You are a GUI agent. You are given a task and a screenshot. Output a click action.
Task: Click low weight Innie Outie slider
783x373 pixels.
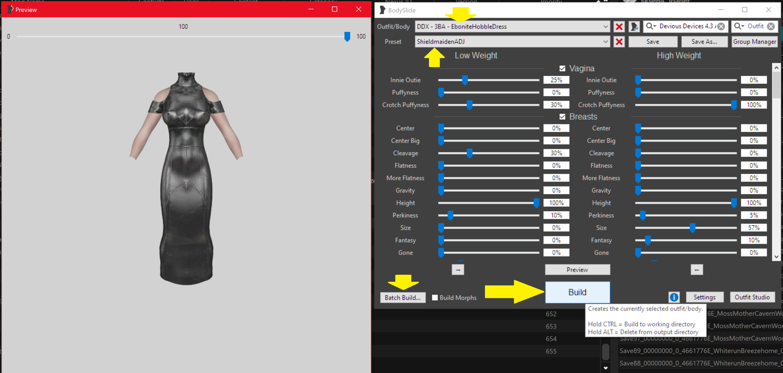489,80
